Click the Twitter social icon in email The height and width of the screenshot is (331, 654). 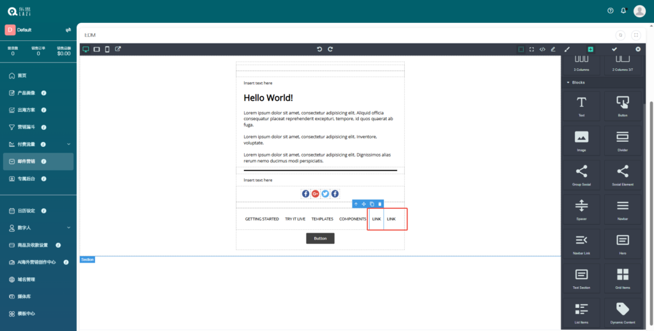325,194
